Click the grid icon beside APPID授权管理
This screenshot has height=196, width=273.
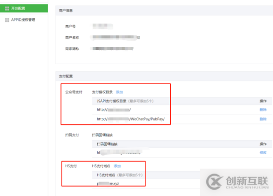(x=7, y=20)
